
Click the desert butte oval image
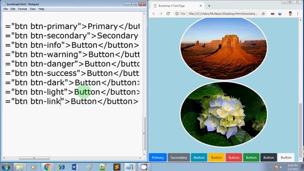[224, 48]
